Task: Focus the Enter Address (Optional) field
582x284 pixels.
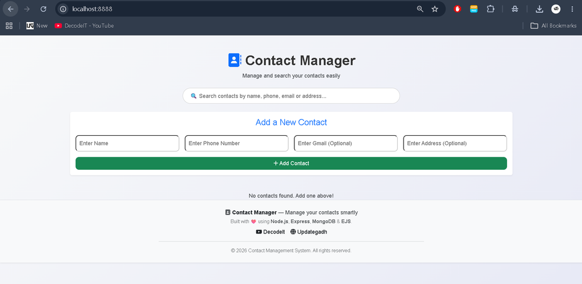Action: click(x=455, y=143)
